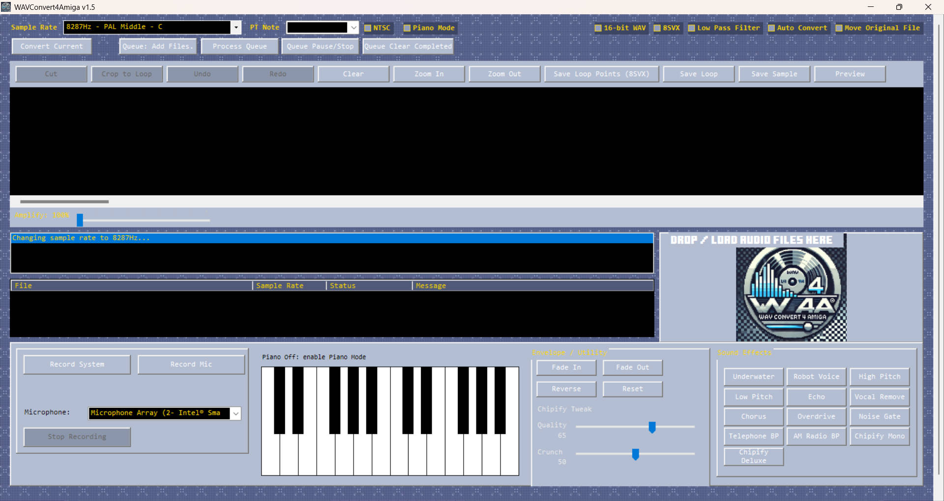The height and width of the screenshot is (501, 944).
Task: Click the Save Loop button
Action: point(699,74)
